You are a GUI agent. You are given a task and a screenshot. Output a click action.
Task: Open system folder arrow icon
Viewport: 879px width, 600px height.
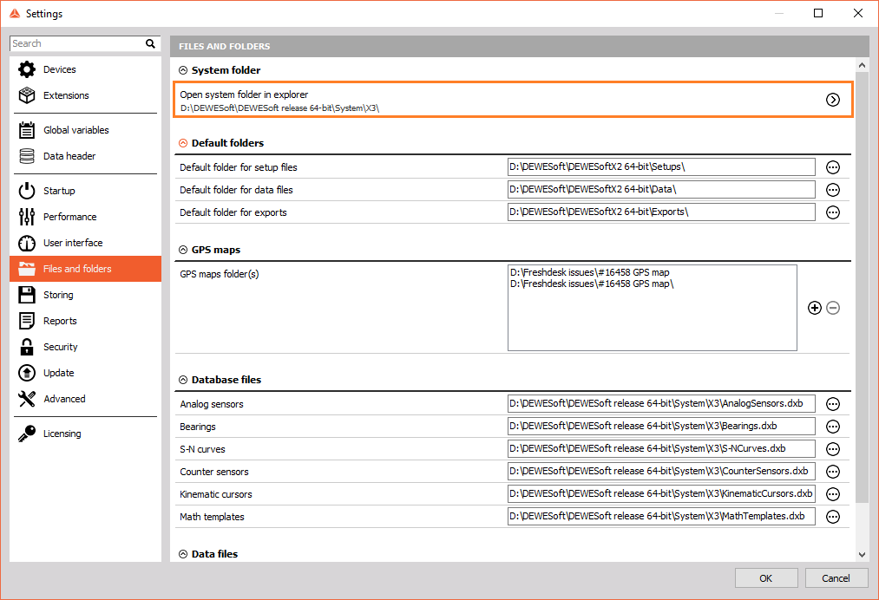(833, 100)
